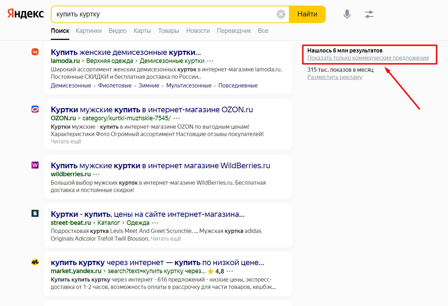
Task: Click 'Показать только коммерческие предложения' link
Action: (x=368, y=58)
